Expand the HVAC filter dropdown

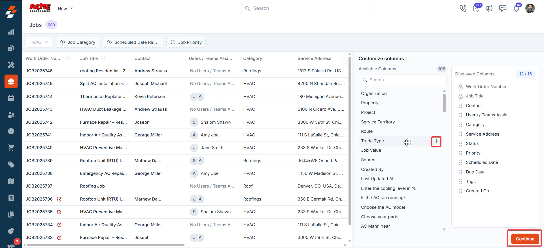[39, 42]
